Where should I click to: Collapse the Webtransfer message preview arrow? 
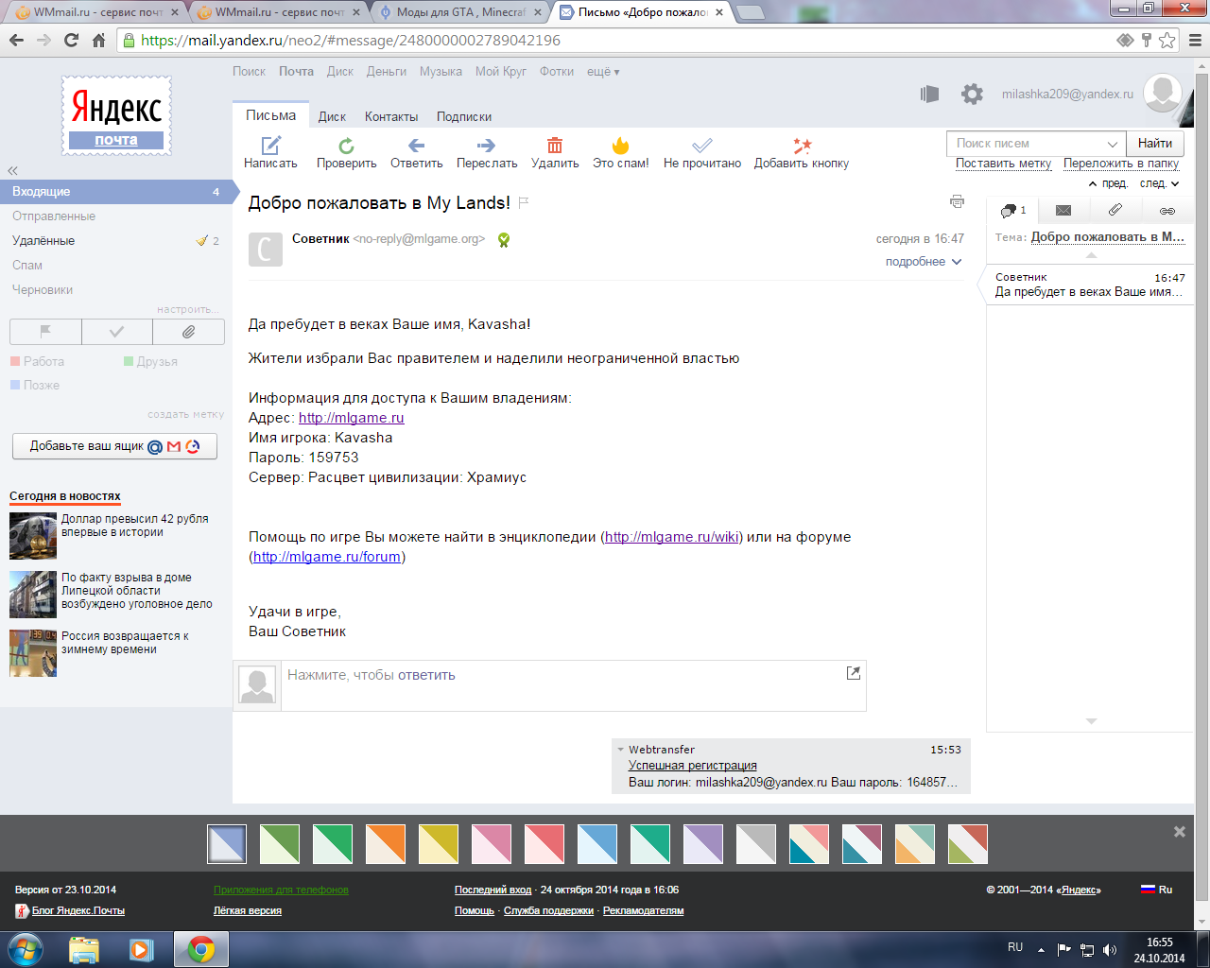(620, 750)
